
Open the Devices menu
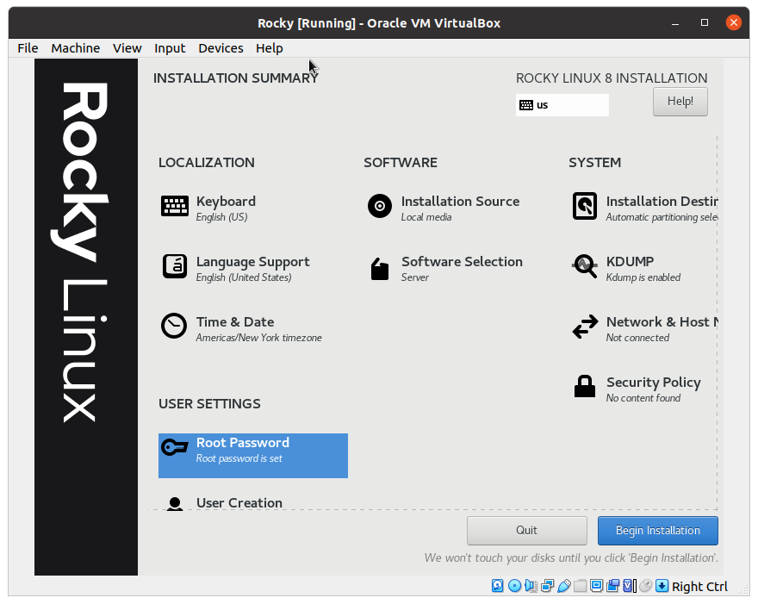pyautogui.click(x=221, y=48)
